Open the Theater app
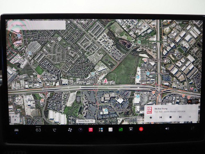This screenshot has width=205, height=154. [131, 129]
